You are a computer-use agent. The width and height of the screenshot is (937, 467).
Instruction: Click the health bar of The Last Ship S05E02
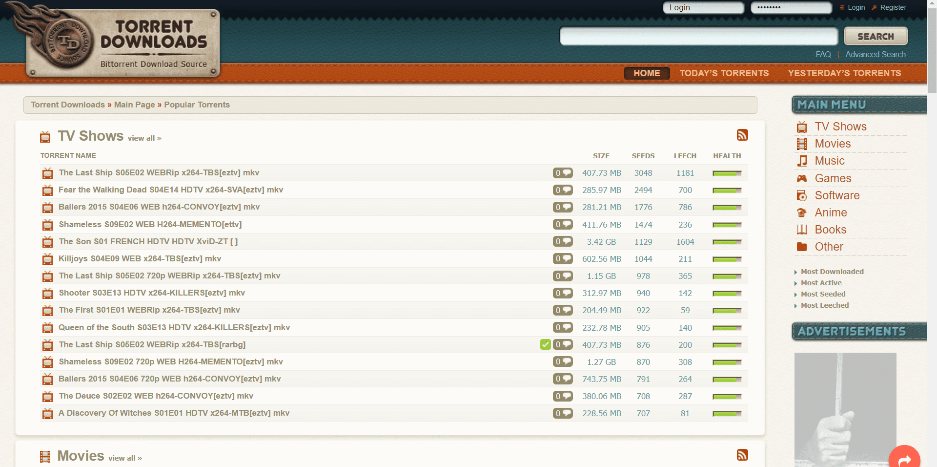click(727, 173)
